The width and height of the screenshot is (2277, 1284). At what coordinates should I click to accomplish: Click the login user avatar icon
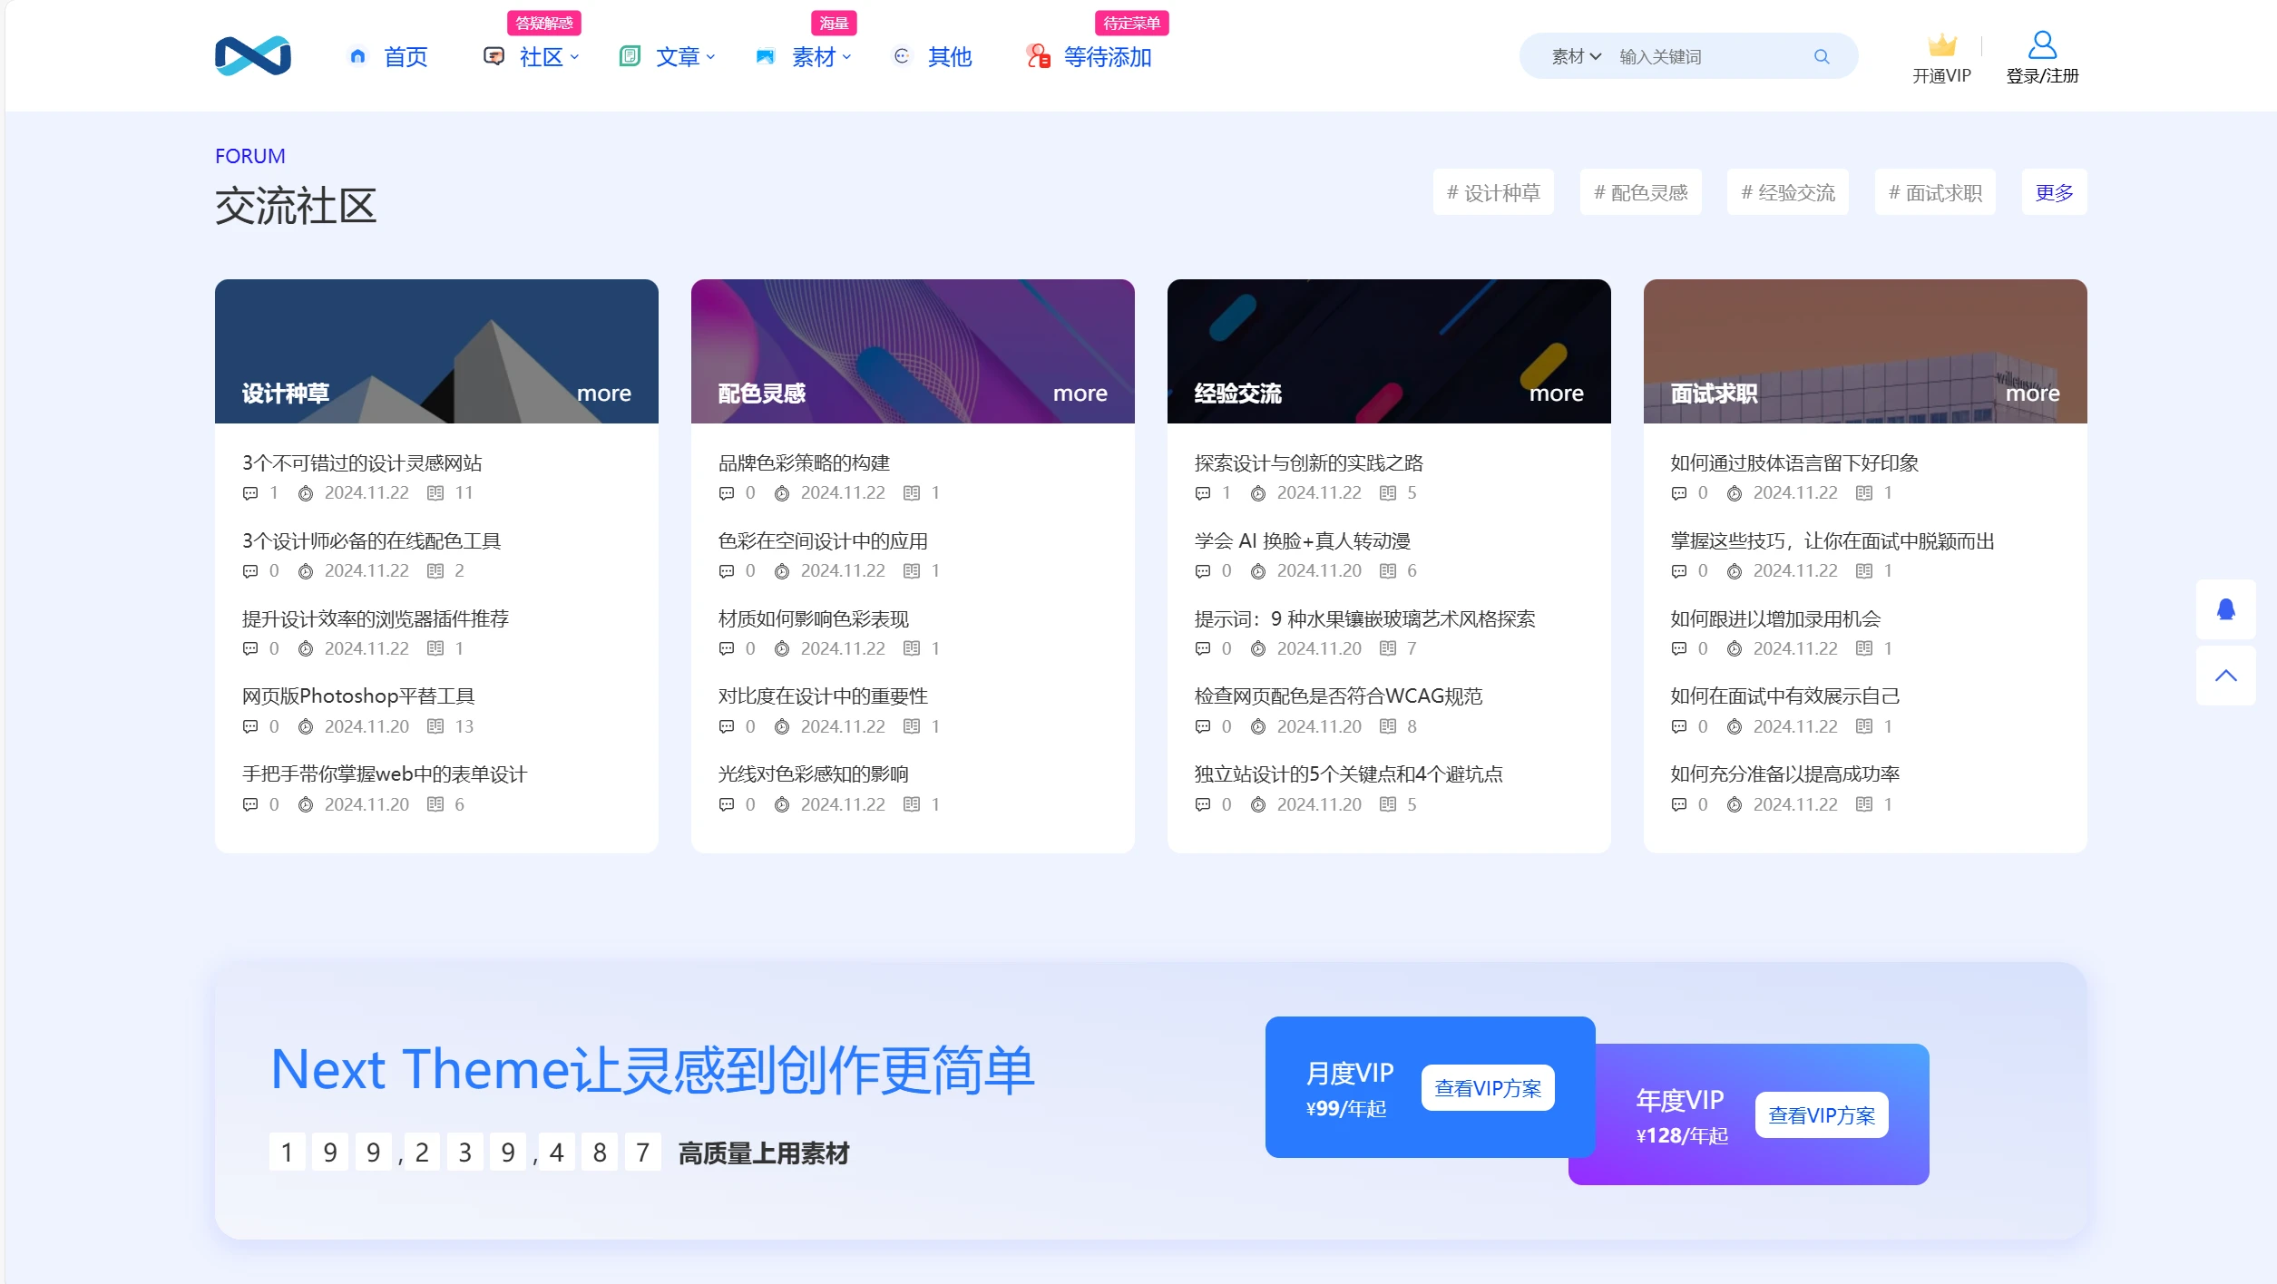2041,44
